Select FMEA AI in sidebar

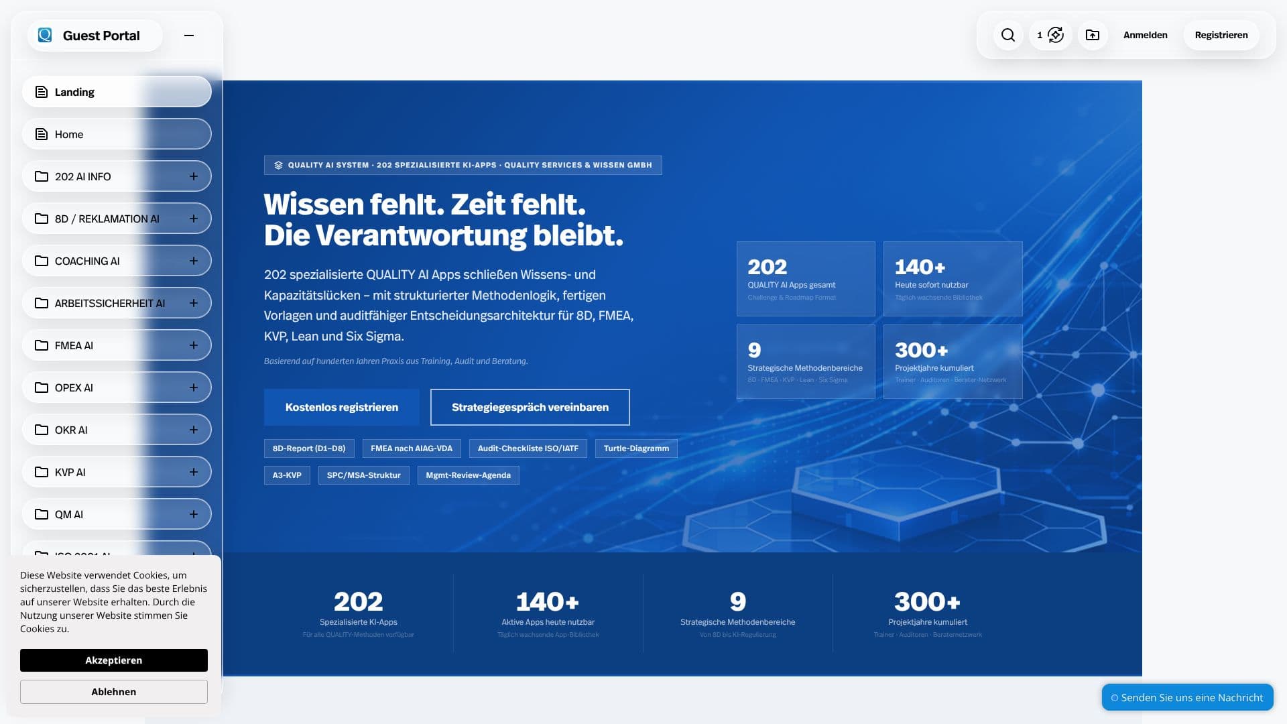point(117,345)
